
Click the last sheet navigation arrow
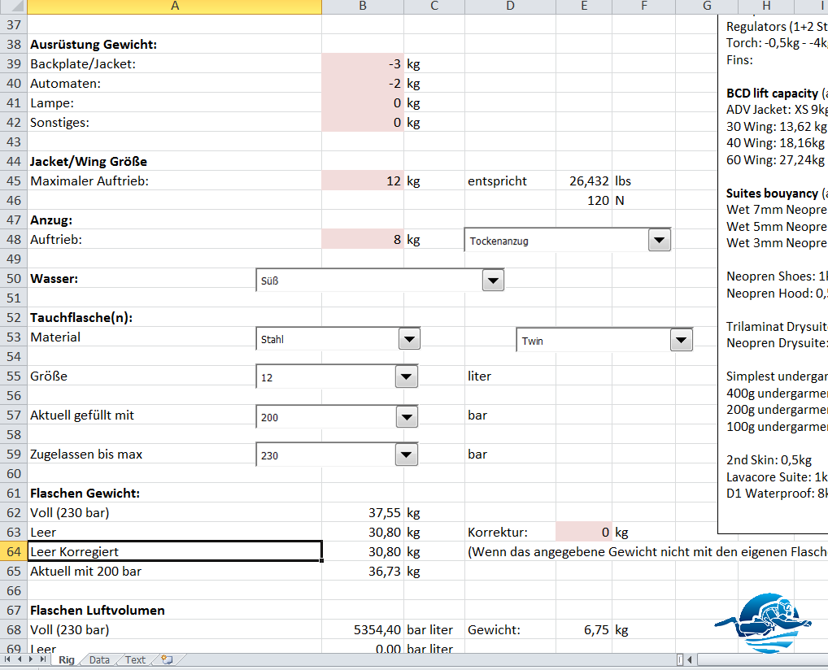click(x=43, y=659)
